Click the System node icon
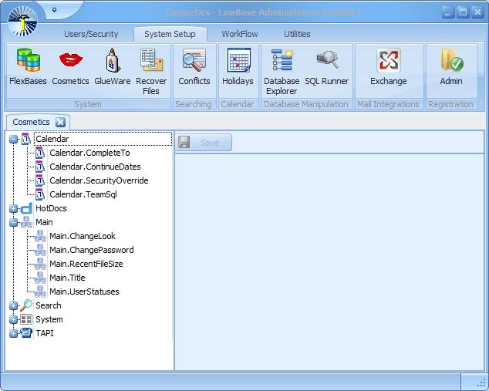The height and width of the screenshot is (391, 489). tap(26, 319)
